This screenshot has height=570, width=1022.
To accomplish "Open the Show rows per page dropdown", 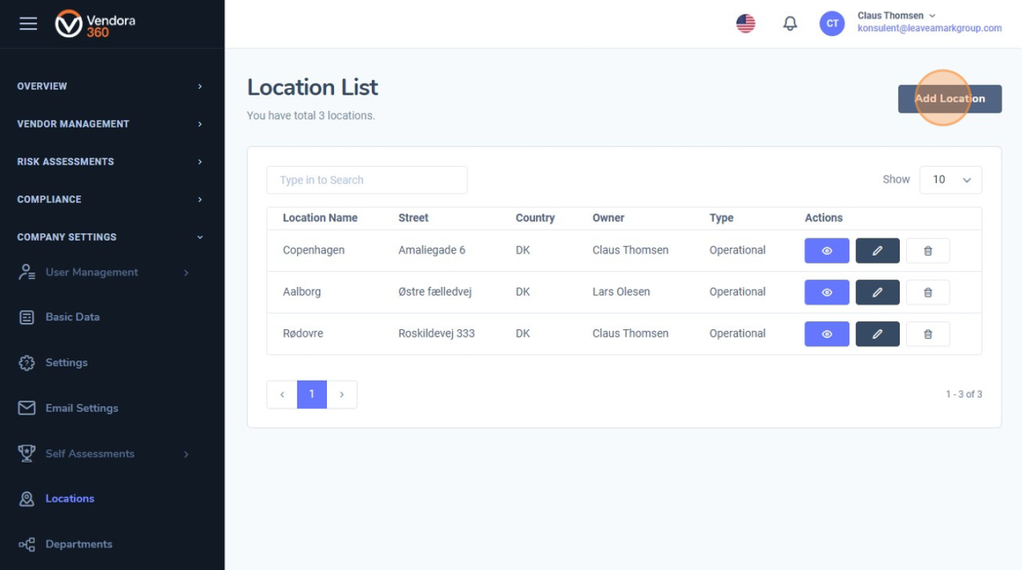I will 950,180.
